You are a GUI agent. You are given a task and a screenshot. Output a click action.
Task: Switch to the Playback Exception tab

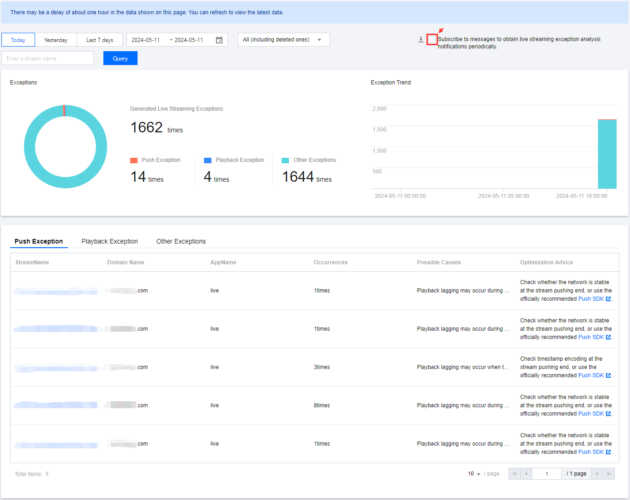coord(109,241)
